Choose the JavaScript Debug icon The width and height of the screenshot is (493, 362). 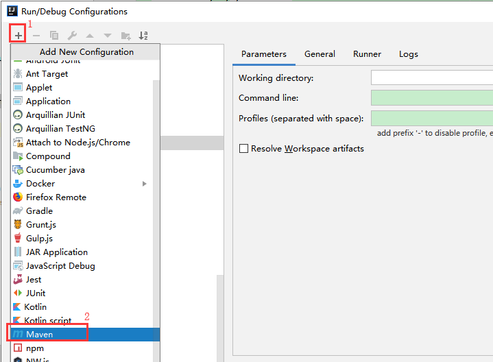(18, 266)
